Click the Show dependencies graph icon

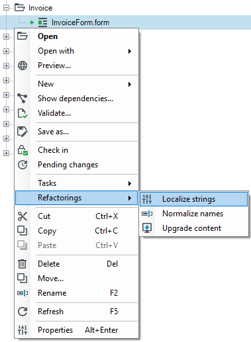pyautogui.click(x=23, y=99)
